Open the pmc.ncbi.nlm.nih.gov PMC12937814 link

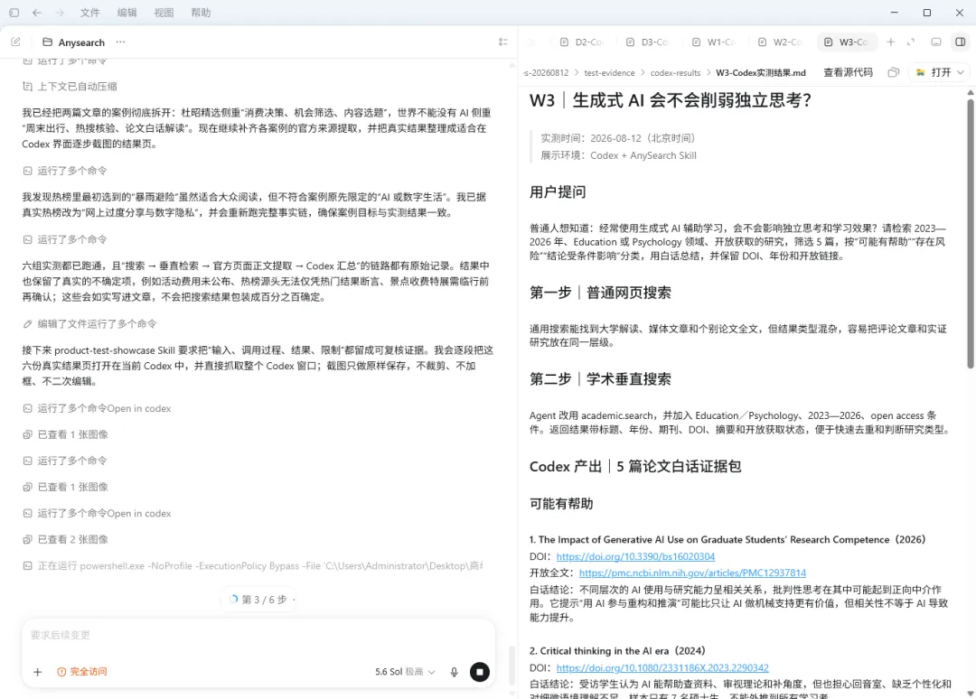(692, 573)
